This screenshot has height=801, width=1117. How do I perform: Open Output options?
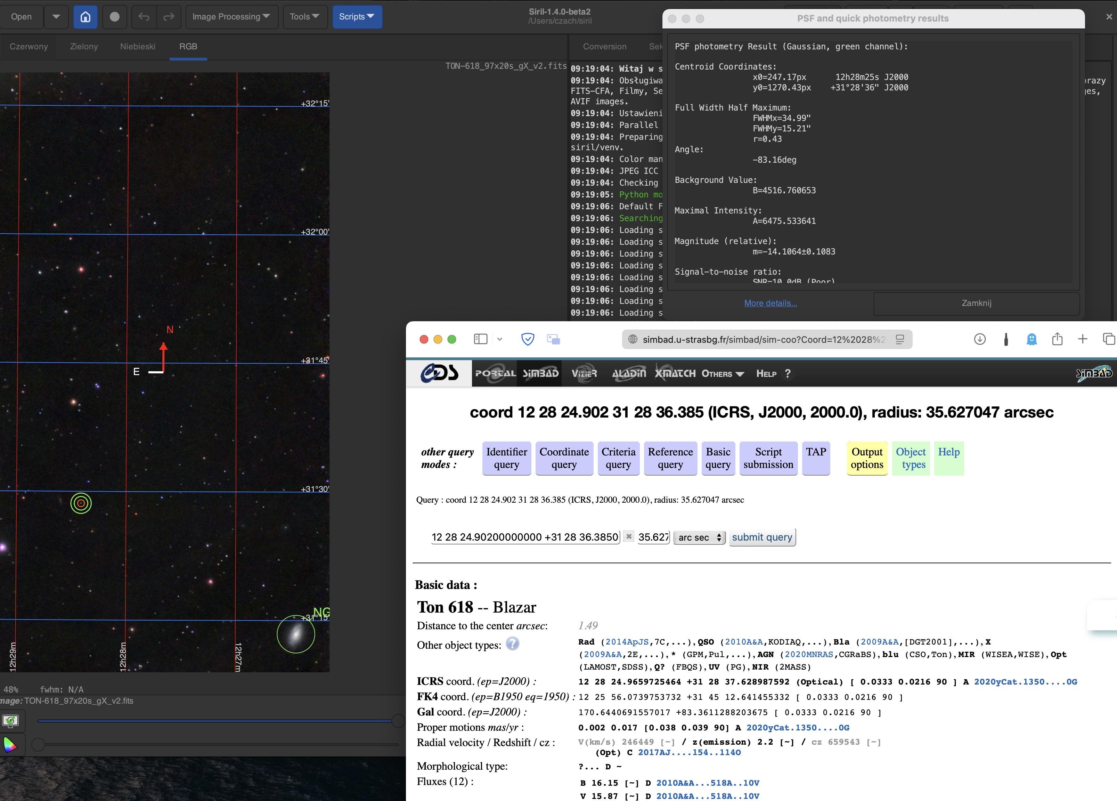(867, 458)
